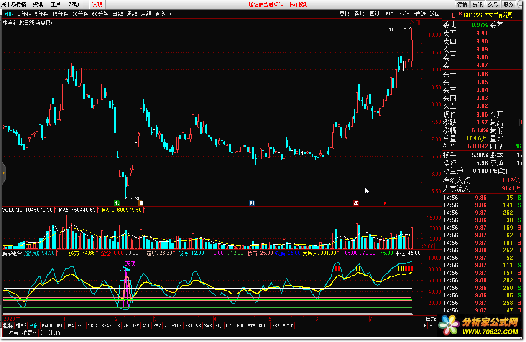Open the 帮助 menu
Screen dimensions: 526x342
point(74,4)
